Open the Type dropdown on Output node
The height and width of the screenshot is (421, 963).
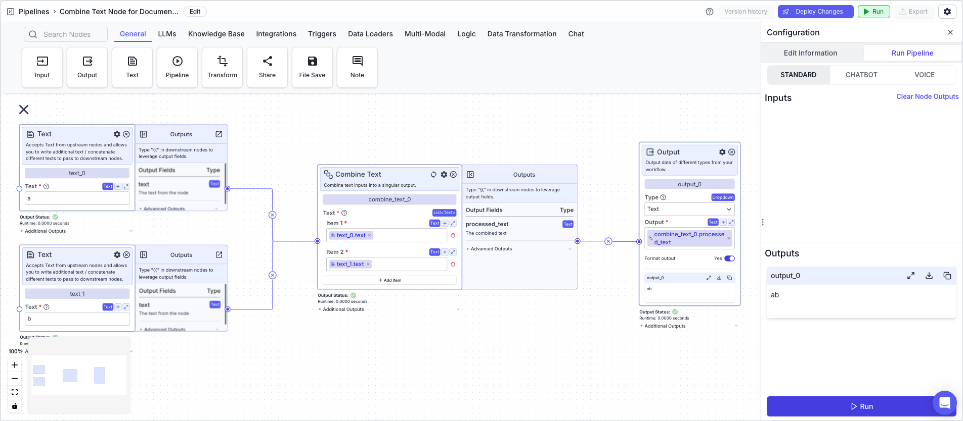(x=689, y=209)
